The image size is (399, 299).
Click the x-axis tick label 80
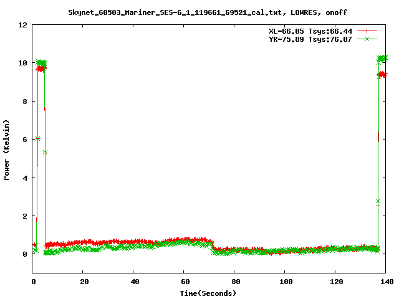click(236, 282)
